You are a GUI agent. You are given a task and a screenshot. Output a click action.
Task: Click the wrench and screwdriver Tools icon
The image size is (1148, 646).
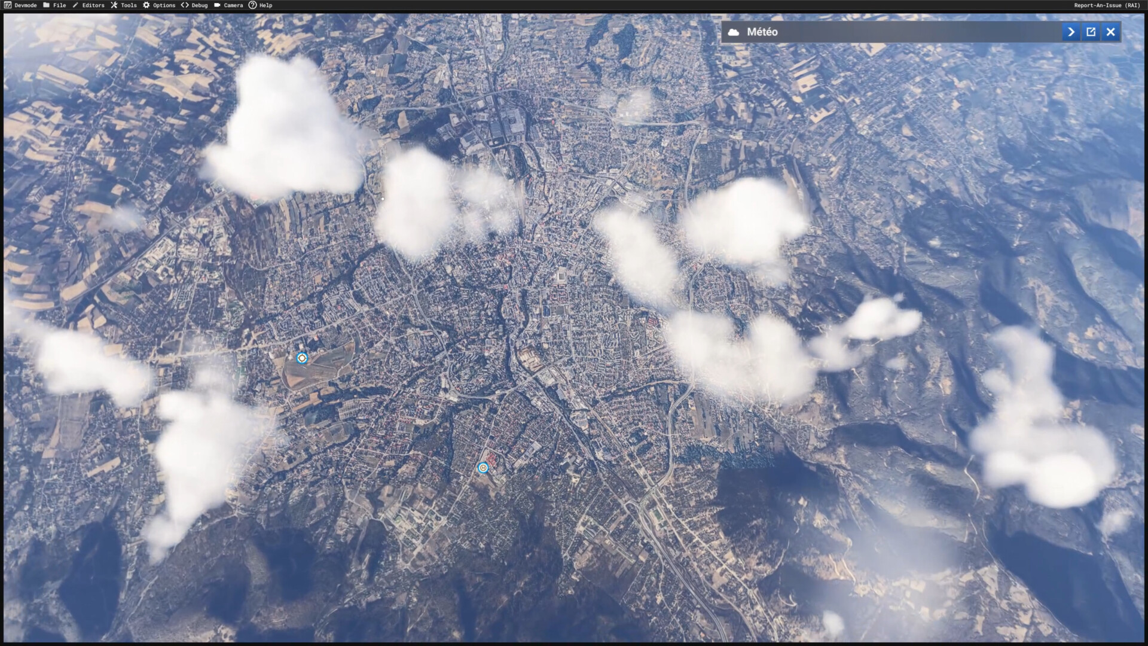pos(114,5)
